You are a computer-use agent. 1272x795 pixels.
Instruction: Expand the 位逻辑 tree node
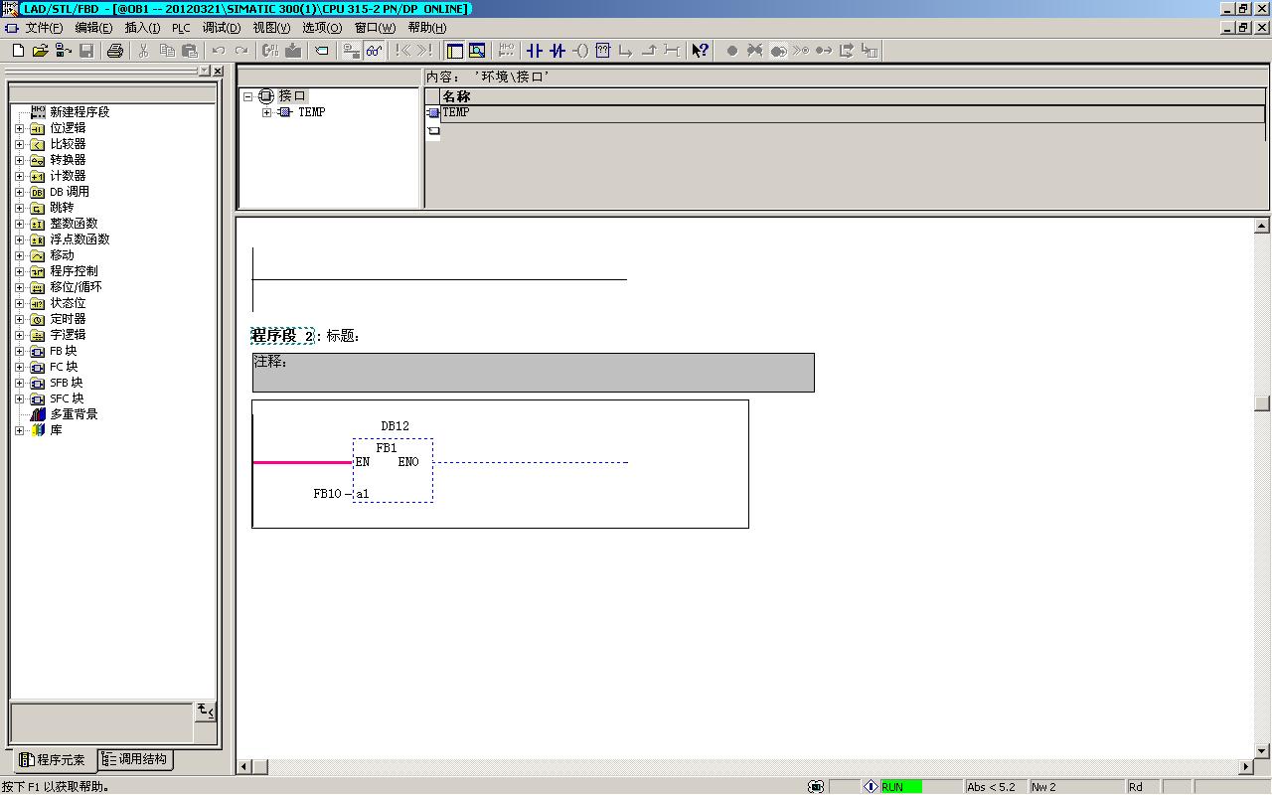19,128
